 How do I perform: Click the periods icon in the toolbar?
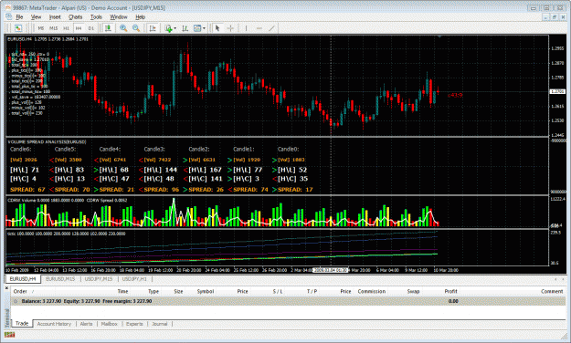click(185, 28)
